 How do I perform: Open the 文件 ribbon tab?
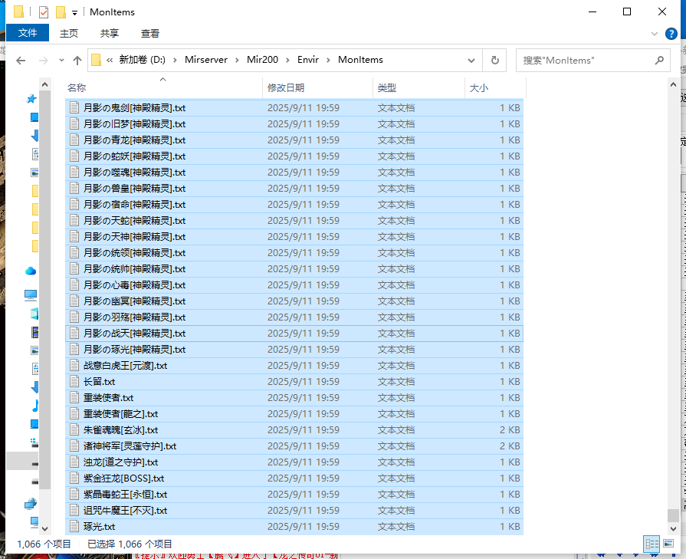click(28, 33)
